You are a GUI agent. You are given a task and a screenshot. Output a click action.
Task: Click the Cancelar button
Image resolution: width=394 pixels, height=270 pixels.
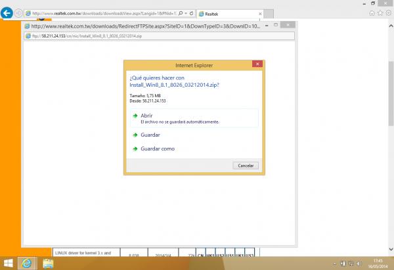point(246,166)
